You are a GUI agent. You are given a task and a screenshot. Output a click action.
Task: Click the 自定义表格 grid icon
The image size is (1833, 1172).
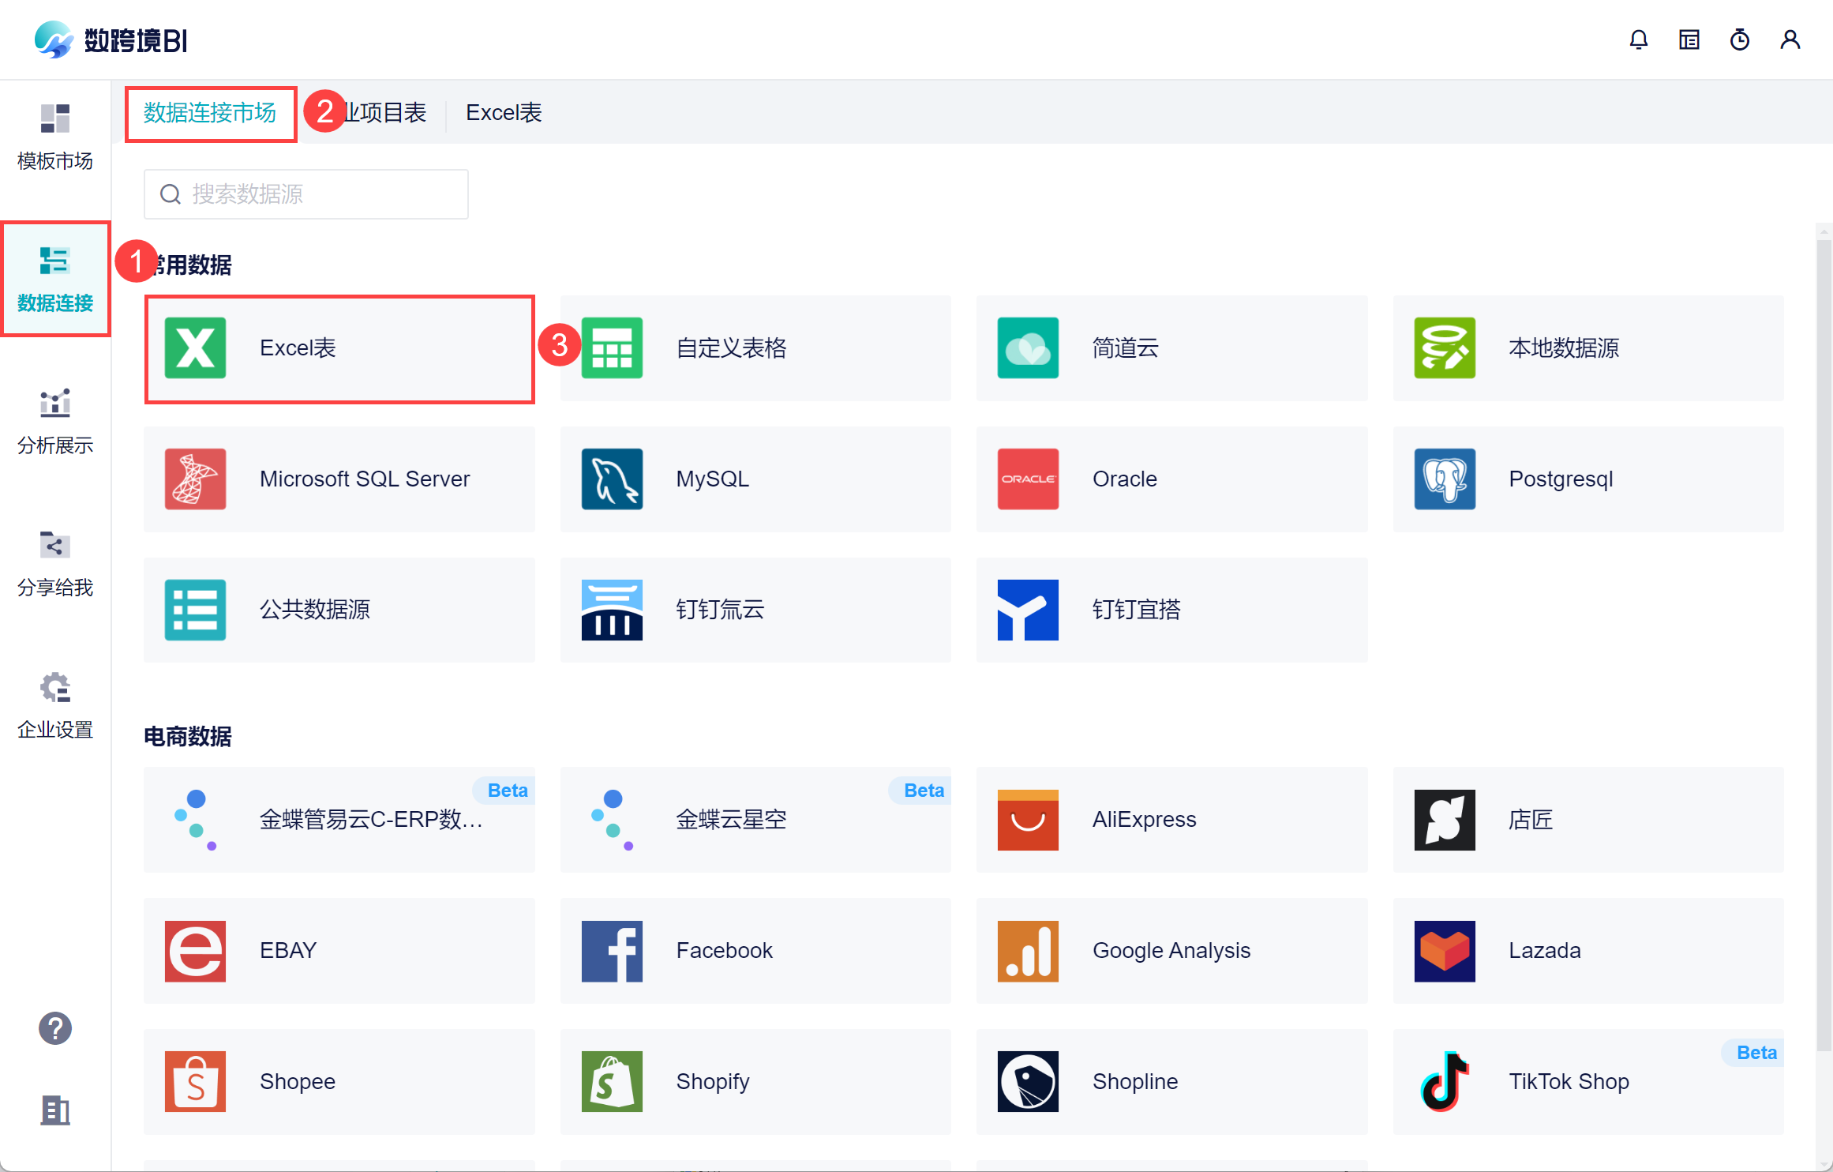612,348
